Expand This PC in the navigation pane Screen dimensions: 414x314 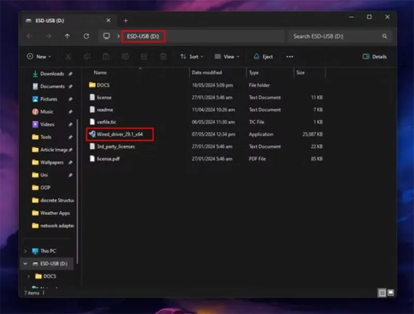[x=26, y=251]
